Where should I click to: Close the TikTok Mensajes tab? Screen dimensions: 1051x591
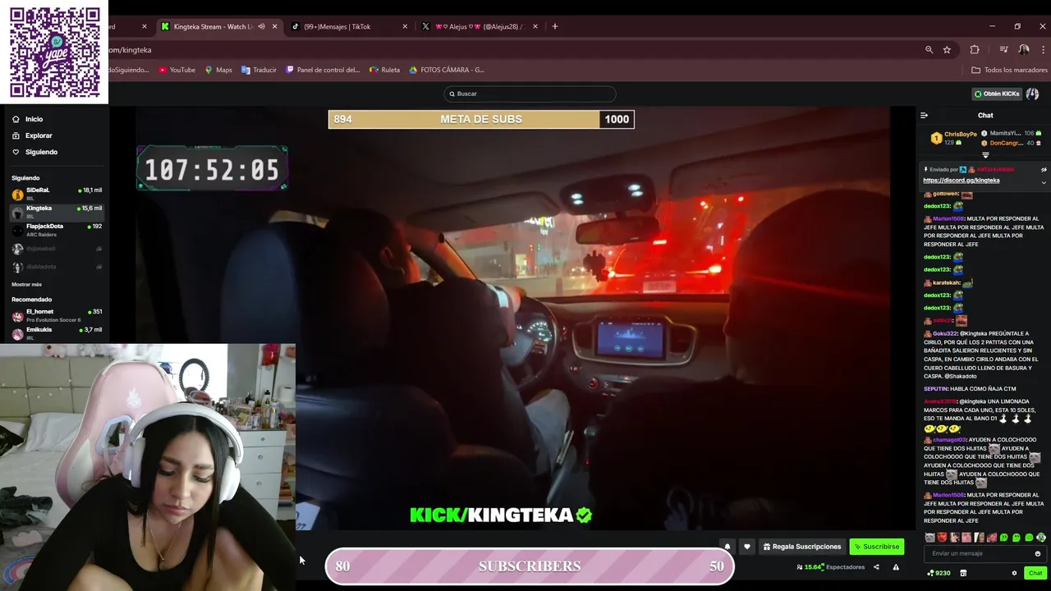[405, 26]
